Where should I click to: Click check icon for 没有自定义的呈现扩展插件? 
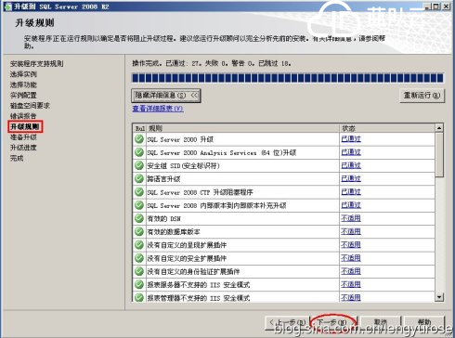coord(139,245)
